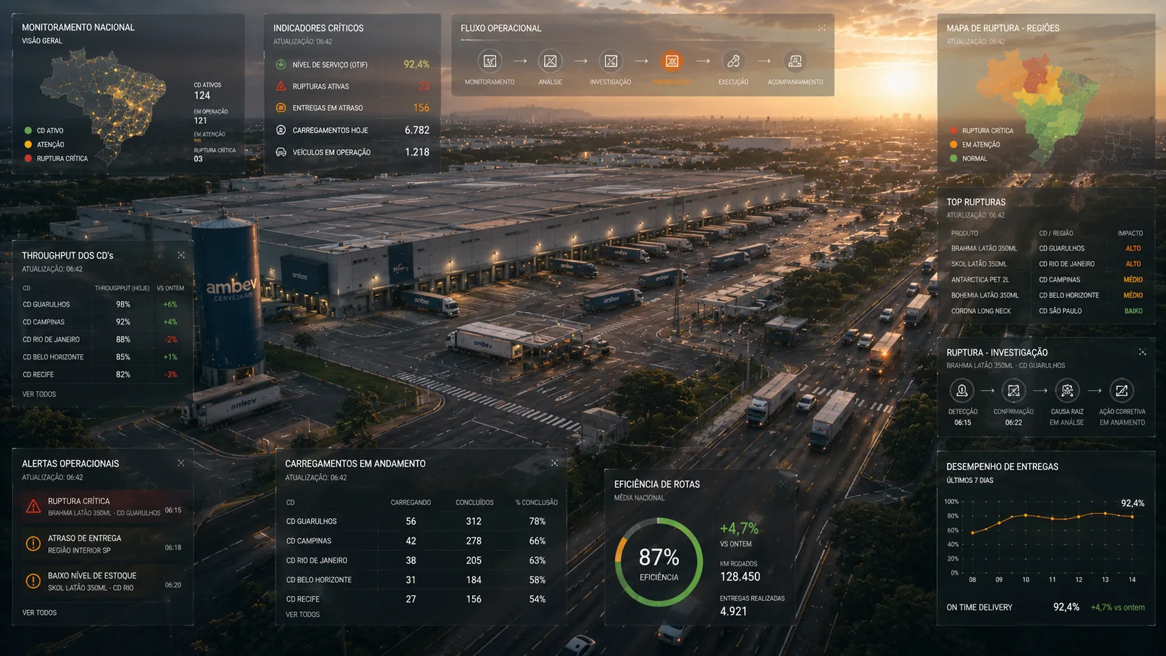
Task: Expand the Throughput dos CD's panel
Action: click(x=181, y=255)
